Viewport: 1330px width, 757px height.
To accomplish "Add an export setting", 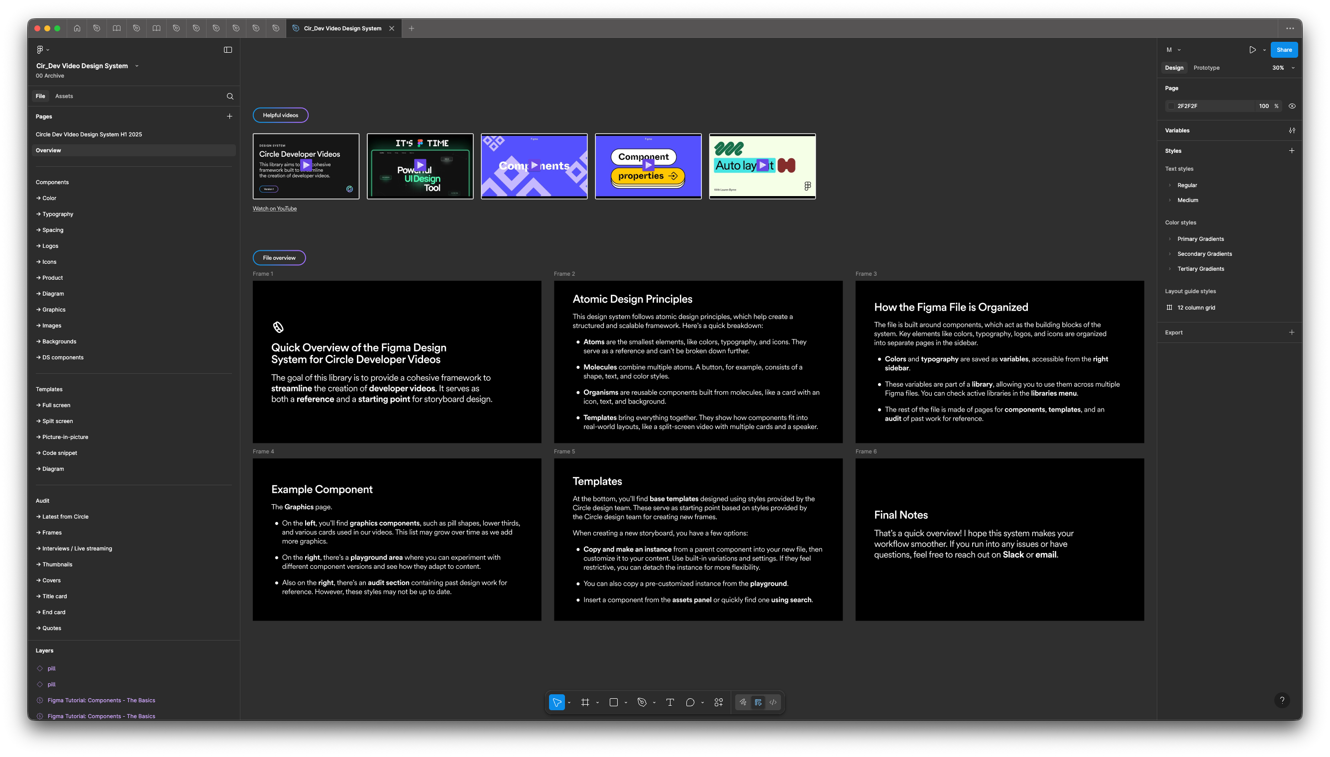I will click(1292, 332).
